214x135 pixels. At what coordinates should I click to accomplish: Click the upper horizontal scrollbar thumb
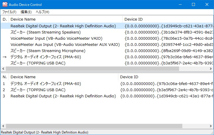(92, 69)
